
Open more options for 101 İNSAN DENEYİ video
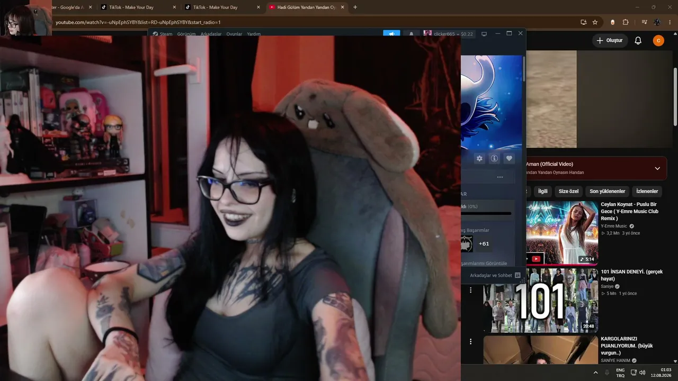click(x=470, y=290)
